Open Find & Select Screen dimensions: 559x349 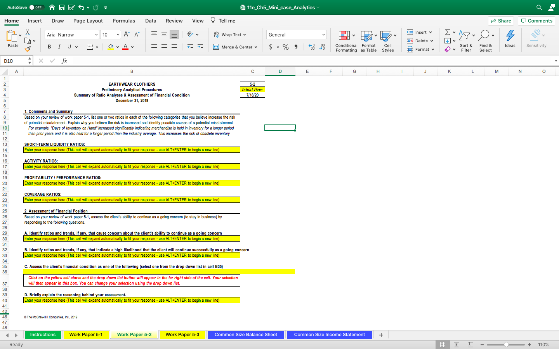pos(486,41)
